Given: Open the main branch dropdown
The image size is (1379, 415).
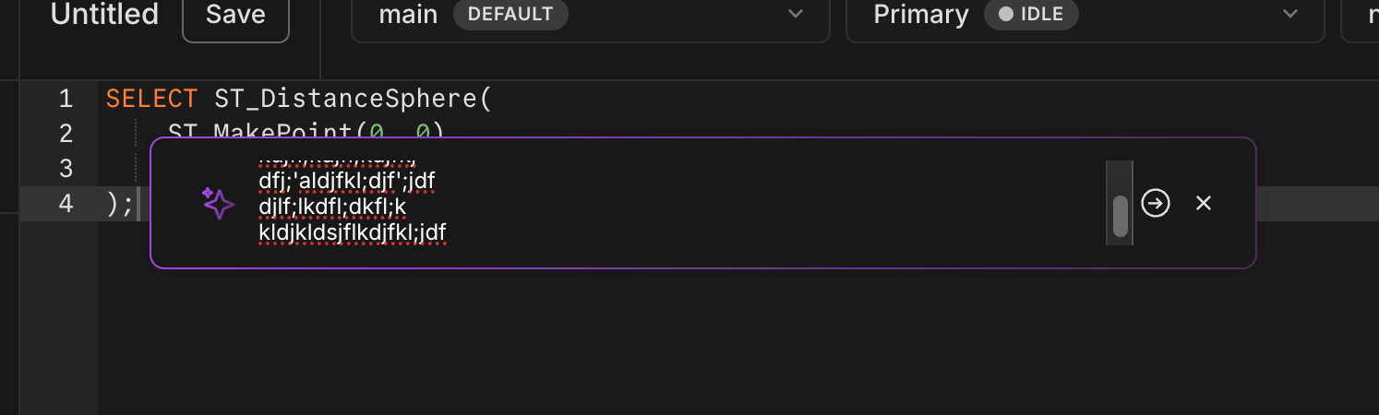Looking at the screenshot, I should (x=591, y=16).
